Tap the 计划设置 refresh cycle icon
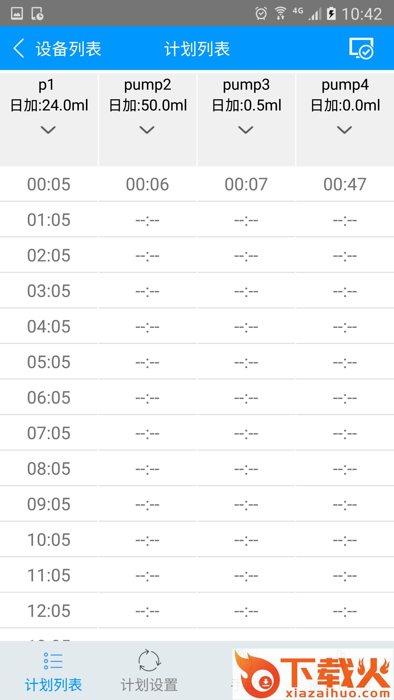Image resolution: width=394 pixels, height=700 pixels. [149, 661]
